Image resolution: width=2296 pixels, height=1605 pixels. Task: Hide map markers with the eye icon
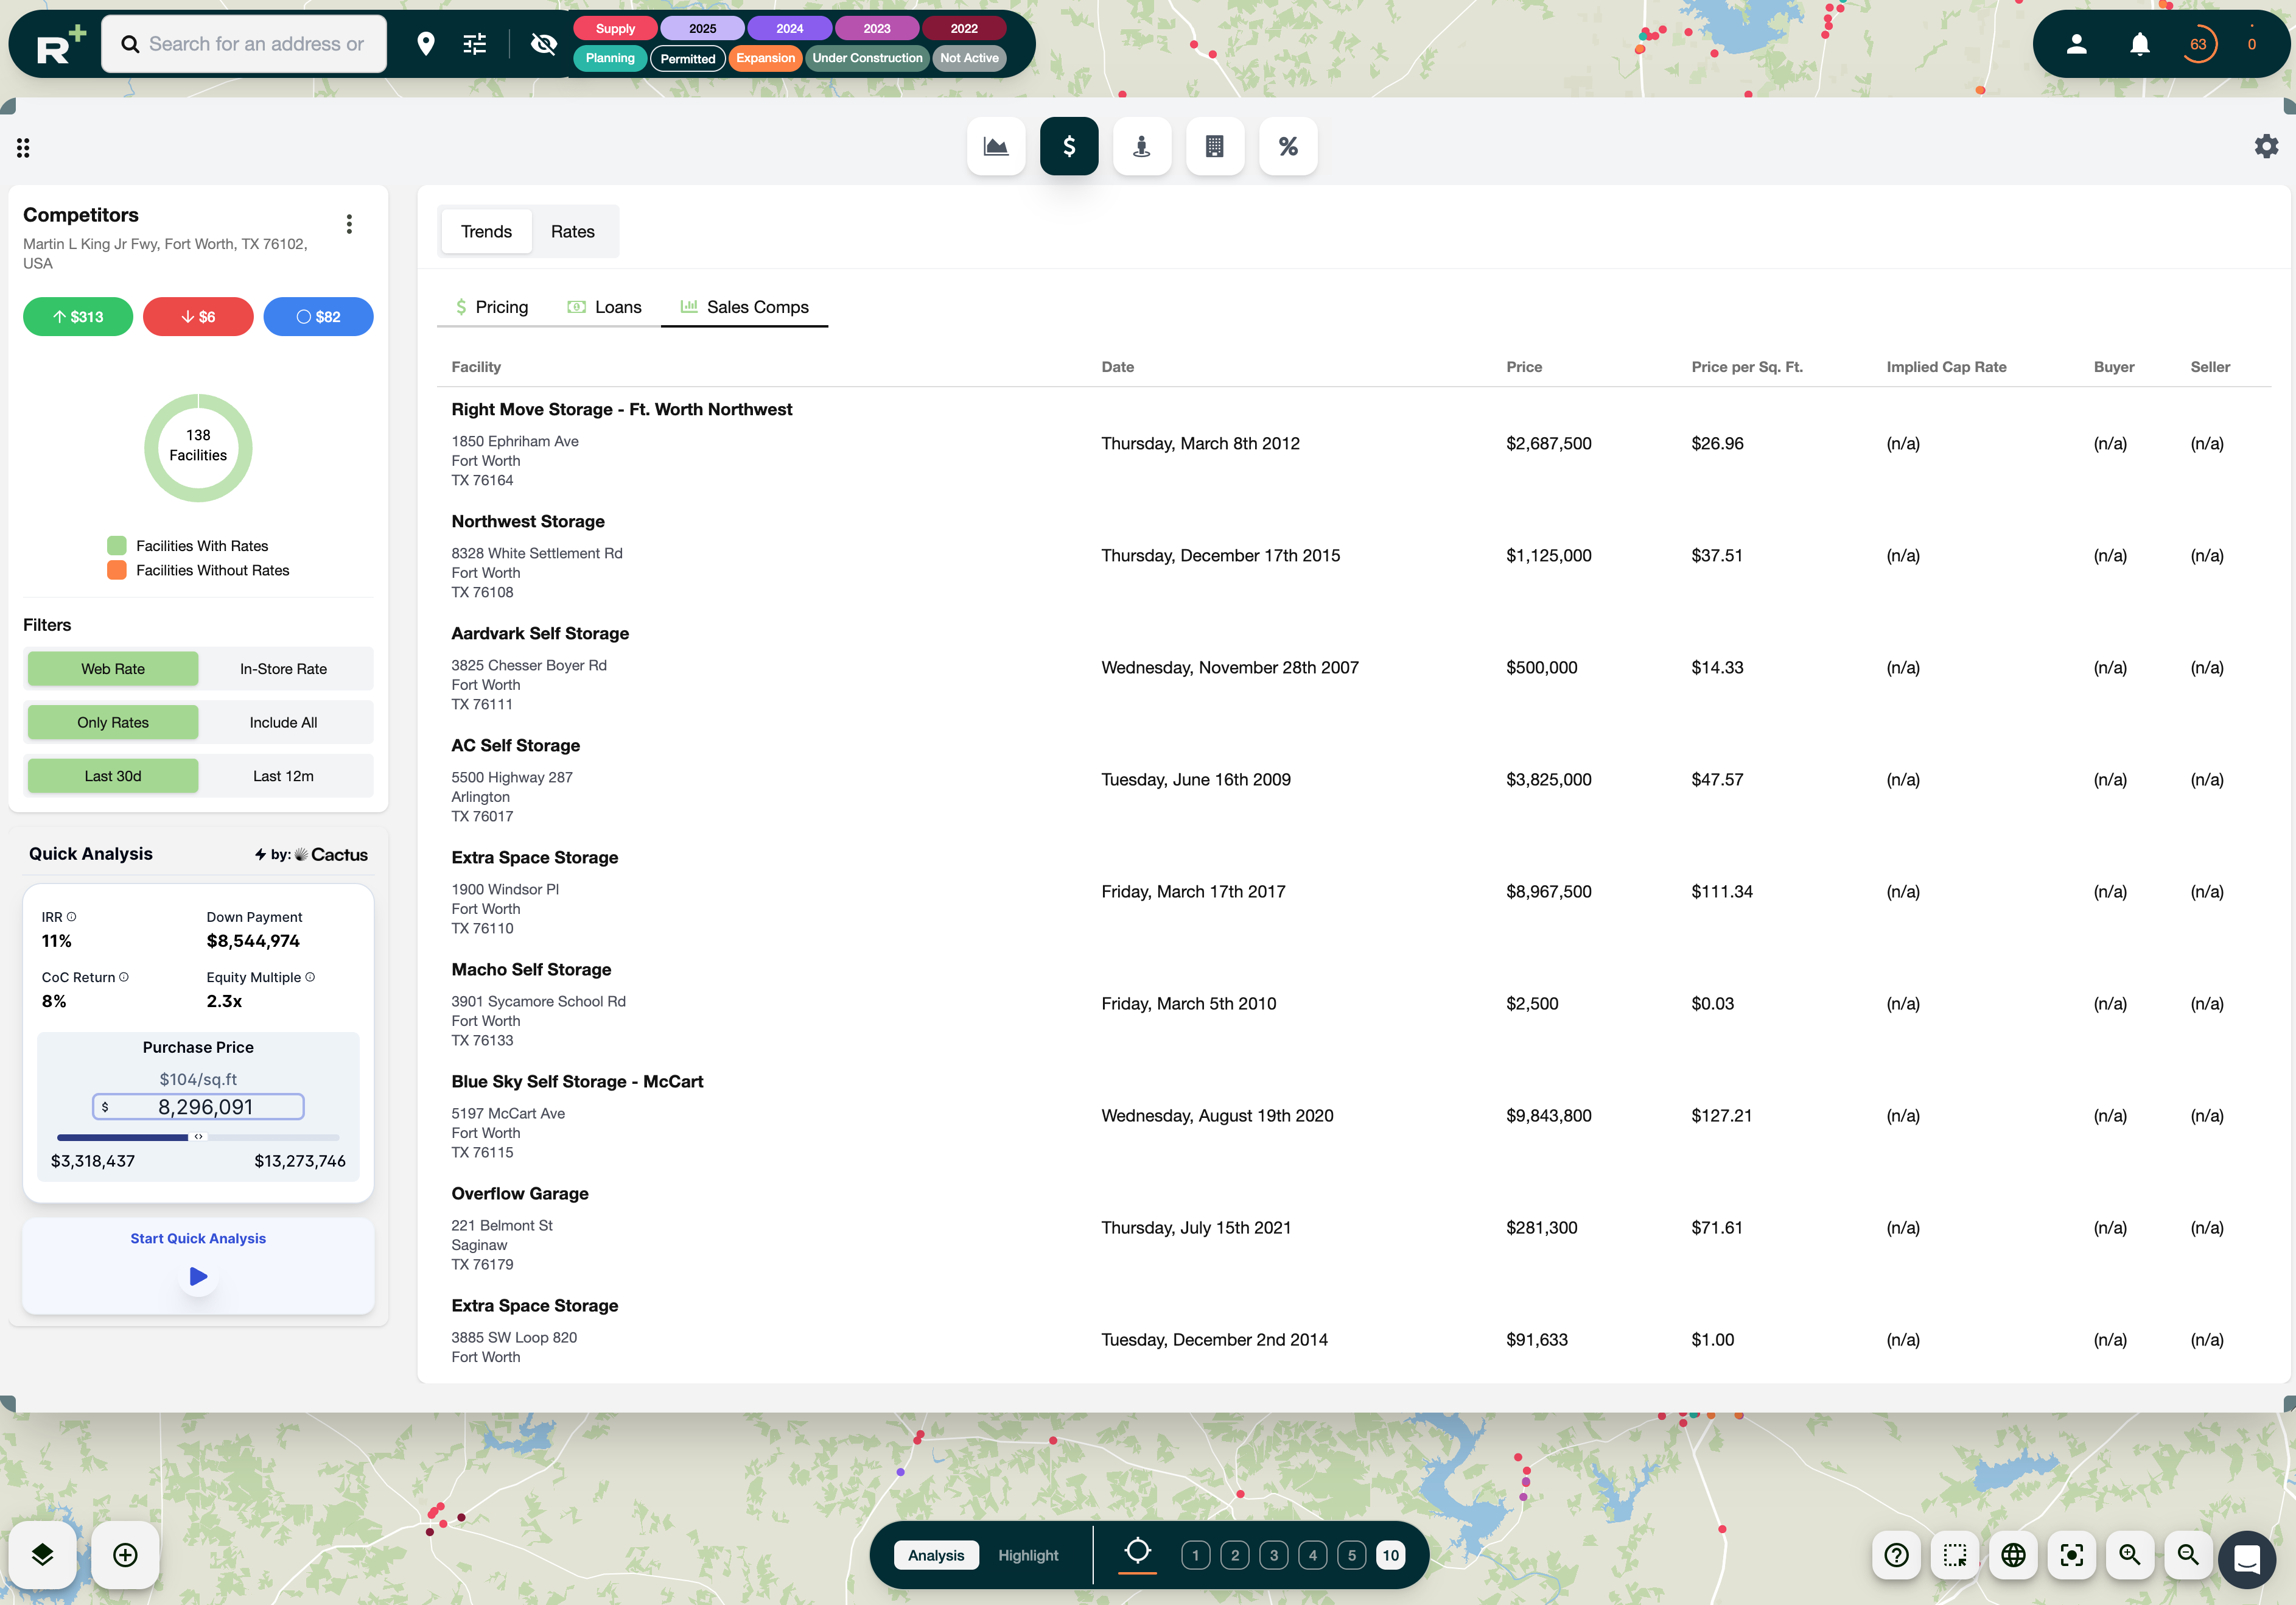pos(543,44)
